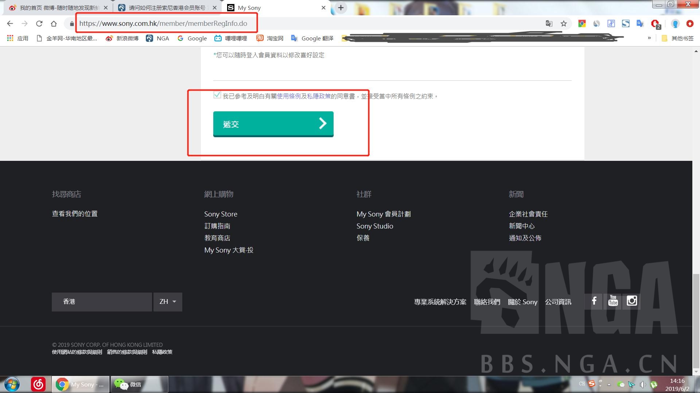This screenshot has height=393, width=700.
Task: Uncheck the terms agreement checkbox
Action: (x=217, y=95)
